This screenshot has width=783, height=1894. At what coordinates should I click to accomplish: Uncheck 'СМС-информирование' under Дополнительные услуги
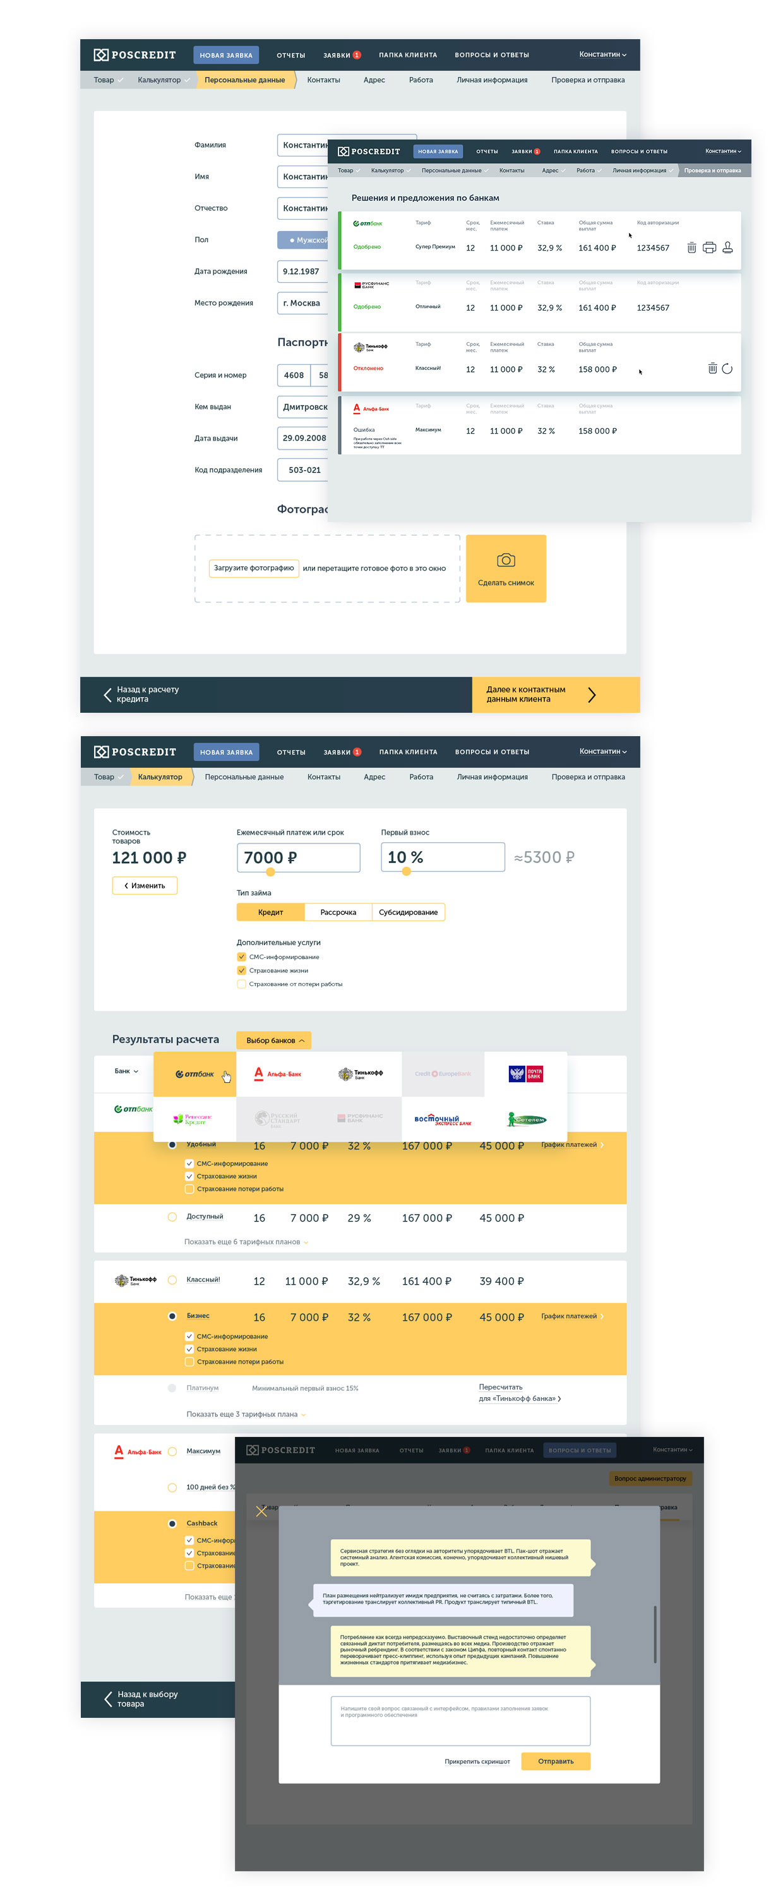pyautogui.click(x=241, y=957)
